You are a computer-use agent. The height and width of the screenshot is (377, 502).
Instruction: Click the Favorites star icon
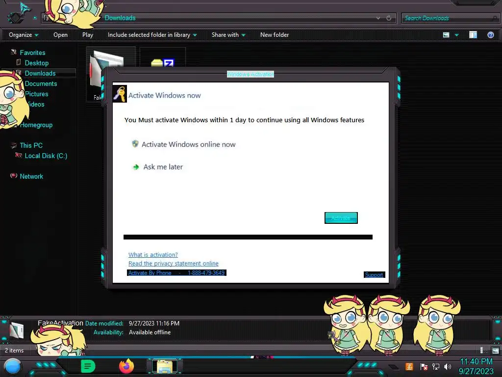[x=13, y=52]
